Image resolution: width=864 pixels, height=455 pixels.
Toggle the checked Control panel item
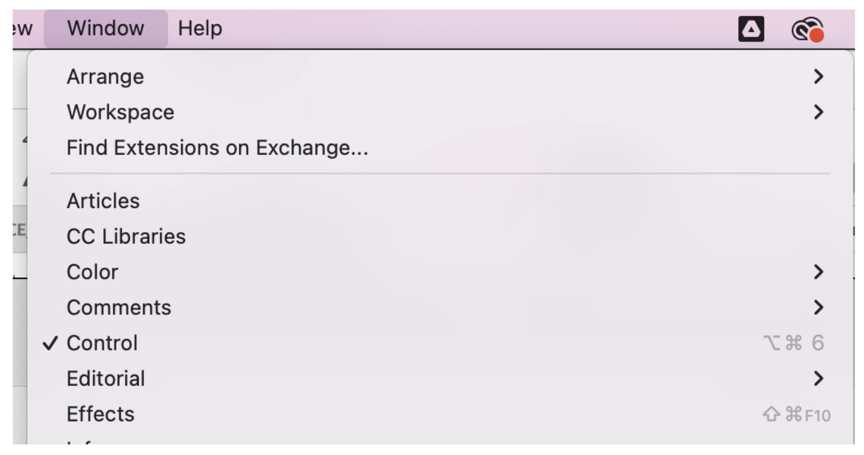[x=440, y=343]
